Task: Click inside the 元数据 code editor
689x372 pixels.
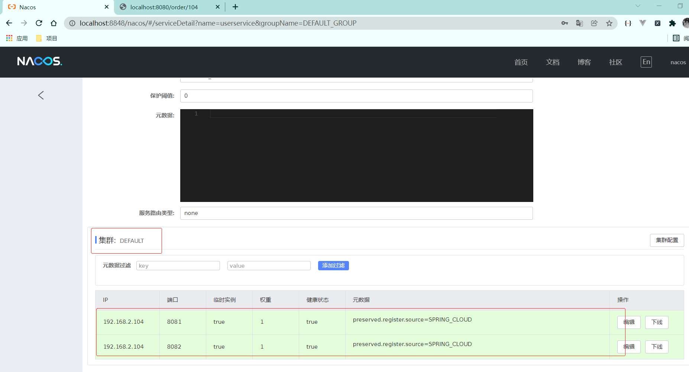Action: [x=357, y=156]
